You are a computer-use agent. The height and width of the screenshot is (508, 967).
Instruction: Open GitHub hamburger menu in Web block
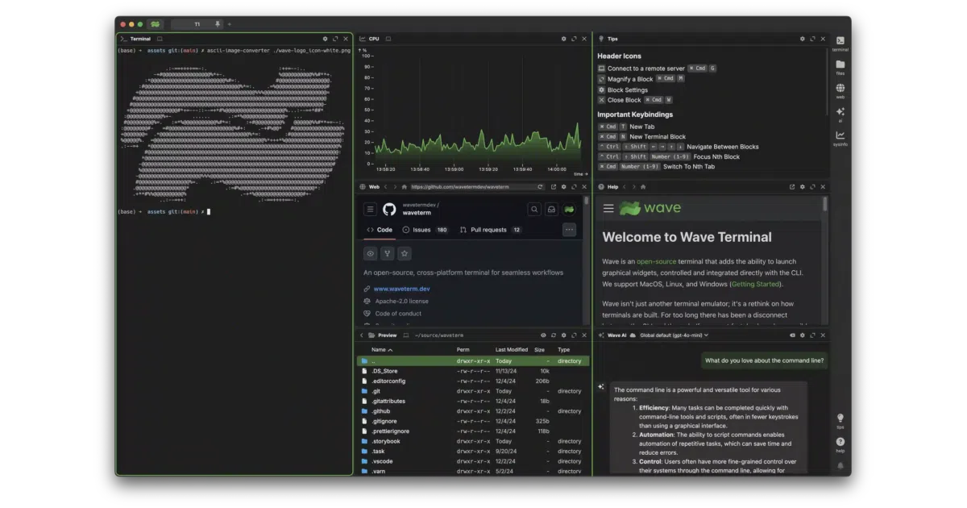coord(370,210)
